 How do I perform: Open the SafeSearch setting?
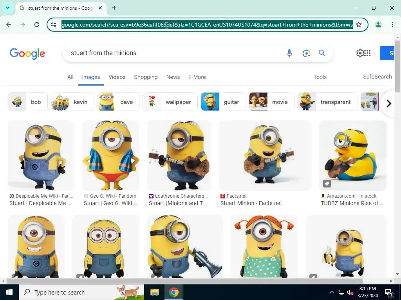[377, 77]
